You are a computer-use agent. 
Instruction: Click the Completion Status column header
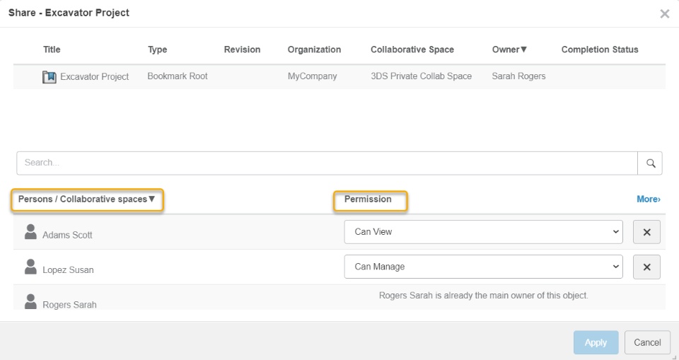coord(599,50)
